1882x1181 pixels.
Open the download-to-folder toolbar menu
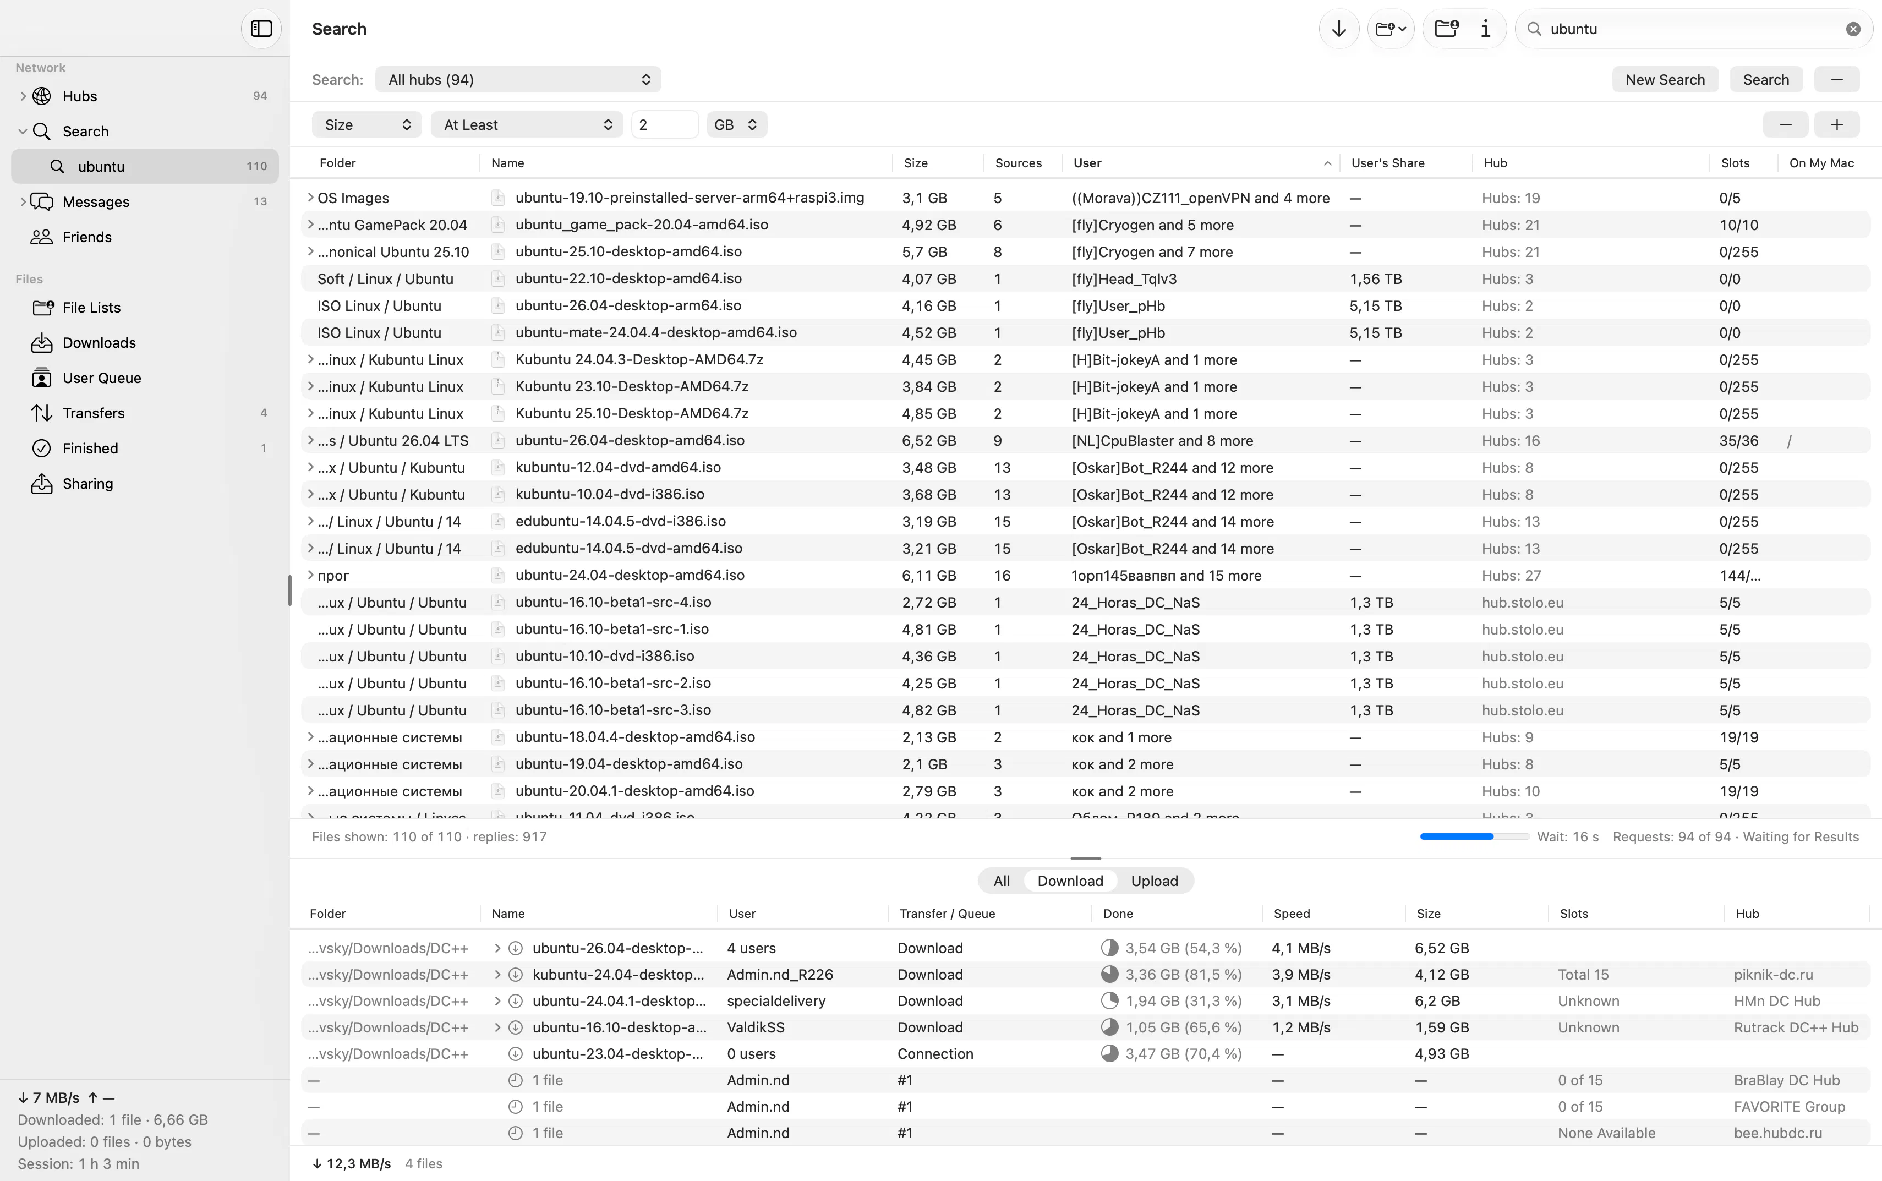coord(1391,29)
